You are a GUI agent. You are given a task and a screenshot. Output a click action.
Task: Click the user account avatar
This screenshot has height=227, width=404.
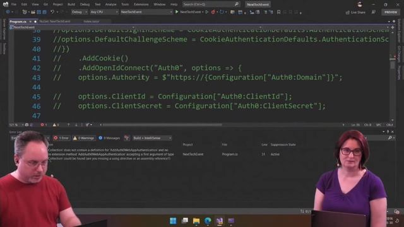360,4
